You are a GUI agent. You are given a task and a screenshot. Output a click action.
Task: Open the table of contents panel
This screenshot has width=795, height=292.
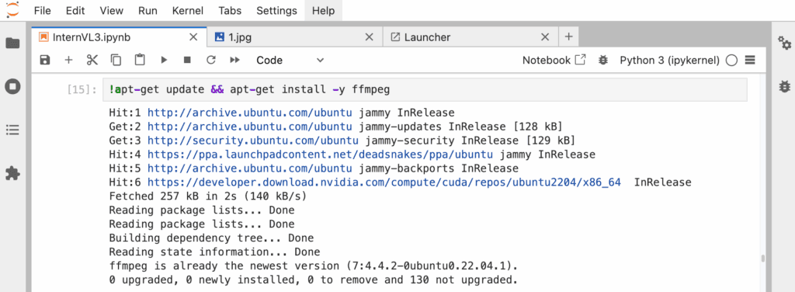[x=12, y=130]
